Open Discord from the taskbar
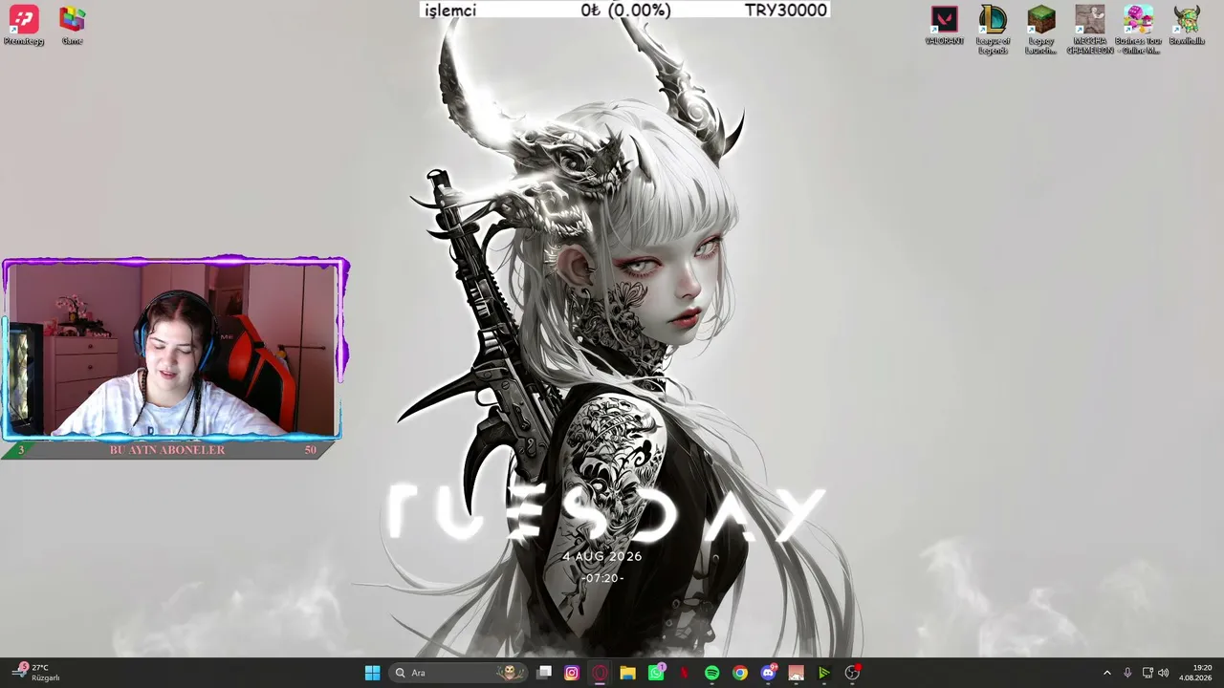This screenshot has height=688, width=1224. click(x=768, y=673)
